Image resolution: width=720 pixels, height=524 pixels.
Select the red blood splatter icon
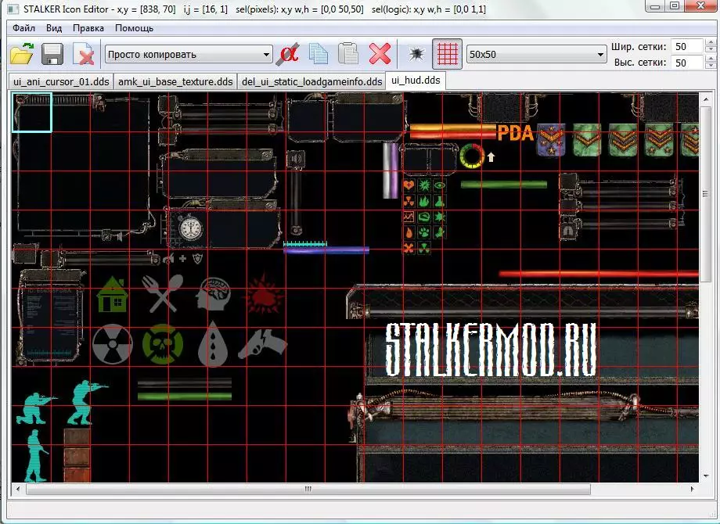tap(263, 295)
